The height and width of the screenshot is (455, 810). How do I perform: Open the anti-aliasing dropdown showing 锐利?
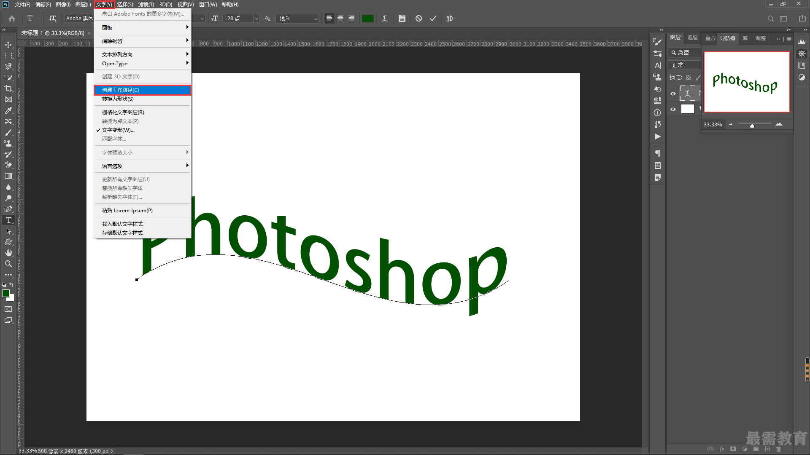(x=297, y=19)
